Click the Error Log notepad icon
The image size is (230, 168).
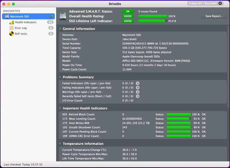coord(11,28)
